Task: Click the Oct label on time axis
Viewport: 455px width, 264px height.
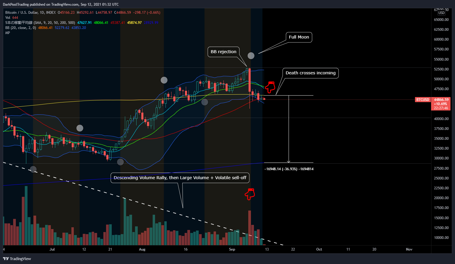Action: pyautogui.click(x=319, y=249)
